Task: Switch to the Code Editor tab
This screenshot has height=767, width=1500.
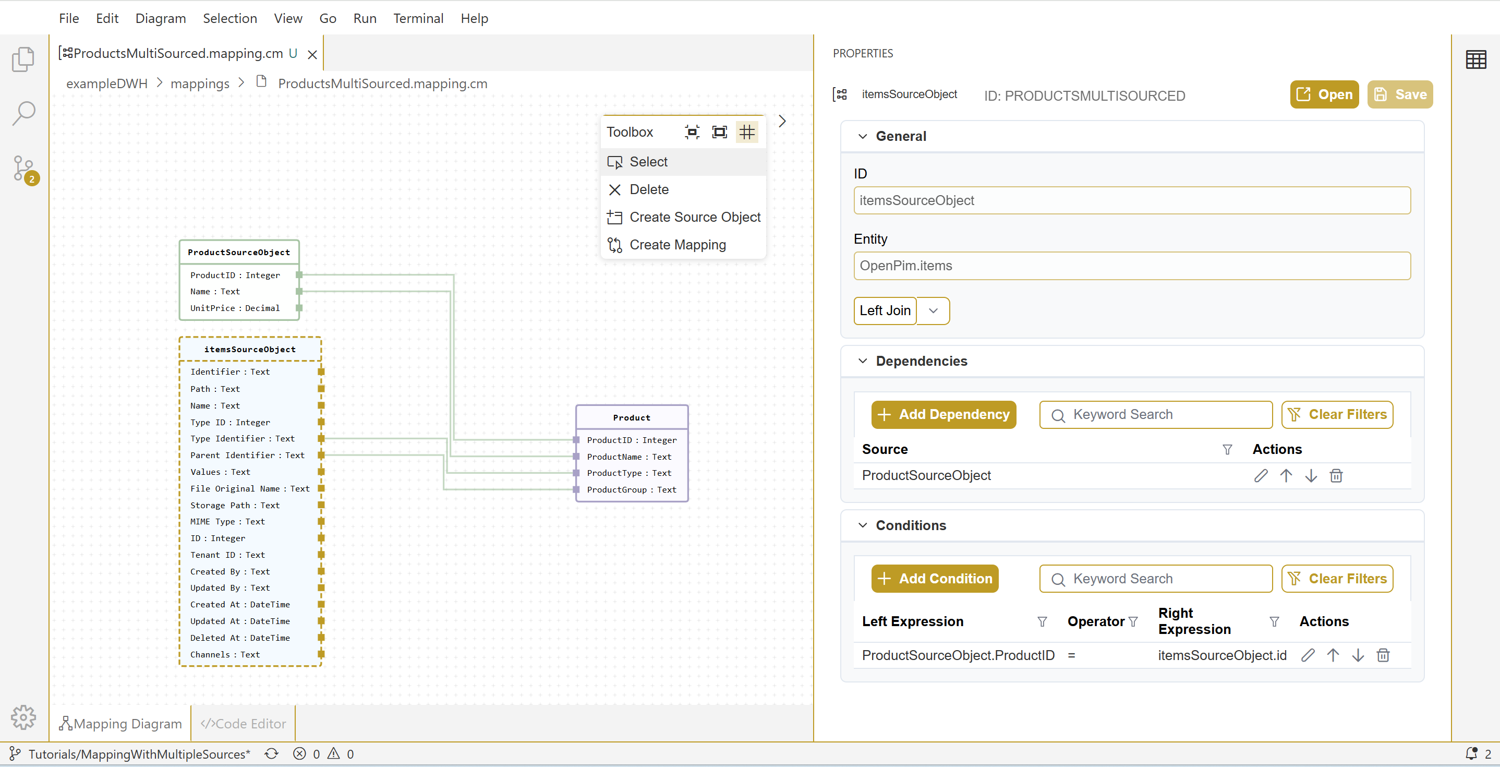Action: pos(244,723)
